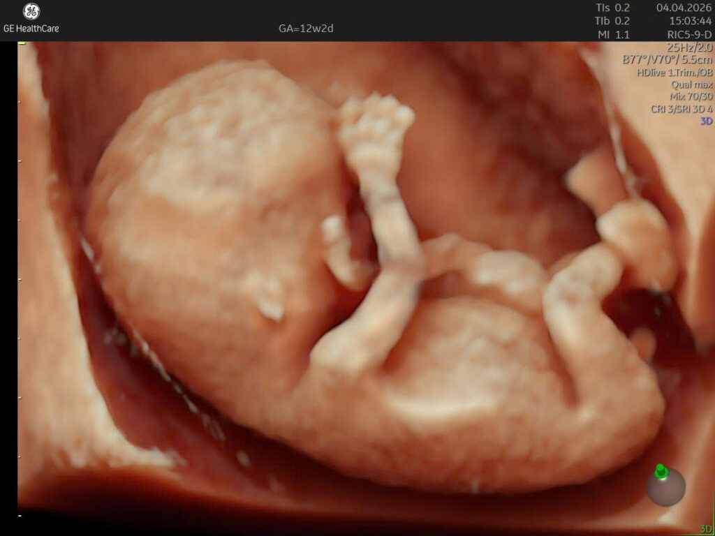Click the MI 1.1 mechanical index value

coord(613,34)
